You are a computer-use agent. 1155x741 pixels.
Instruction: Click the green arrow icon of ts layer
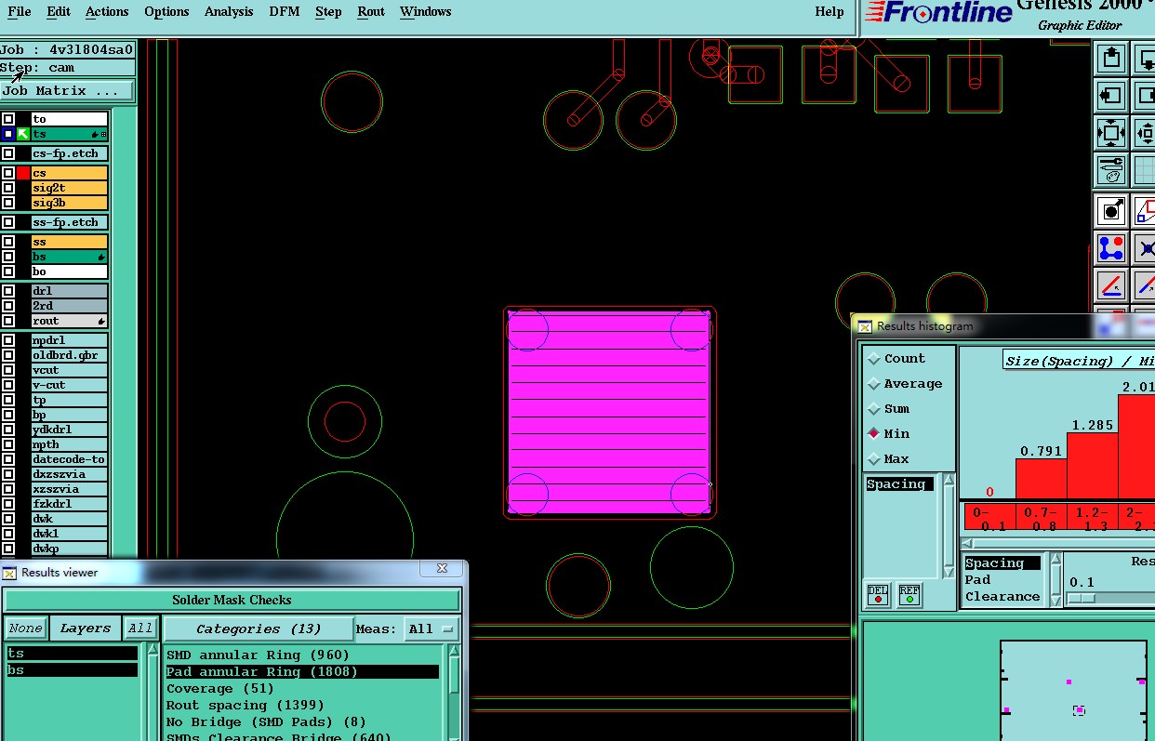[x=23, y=134]
